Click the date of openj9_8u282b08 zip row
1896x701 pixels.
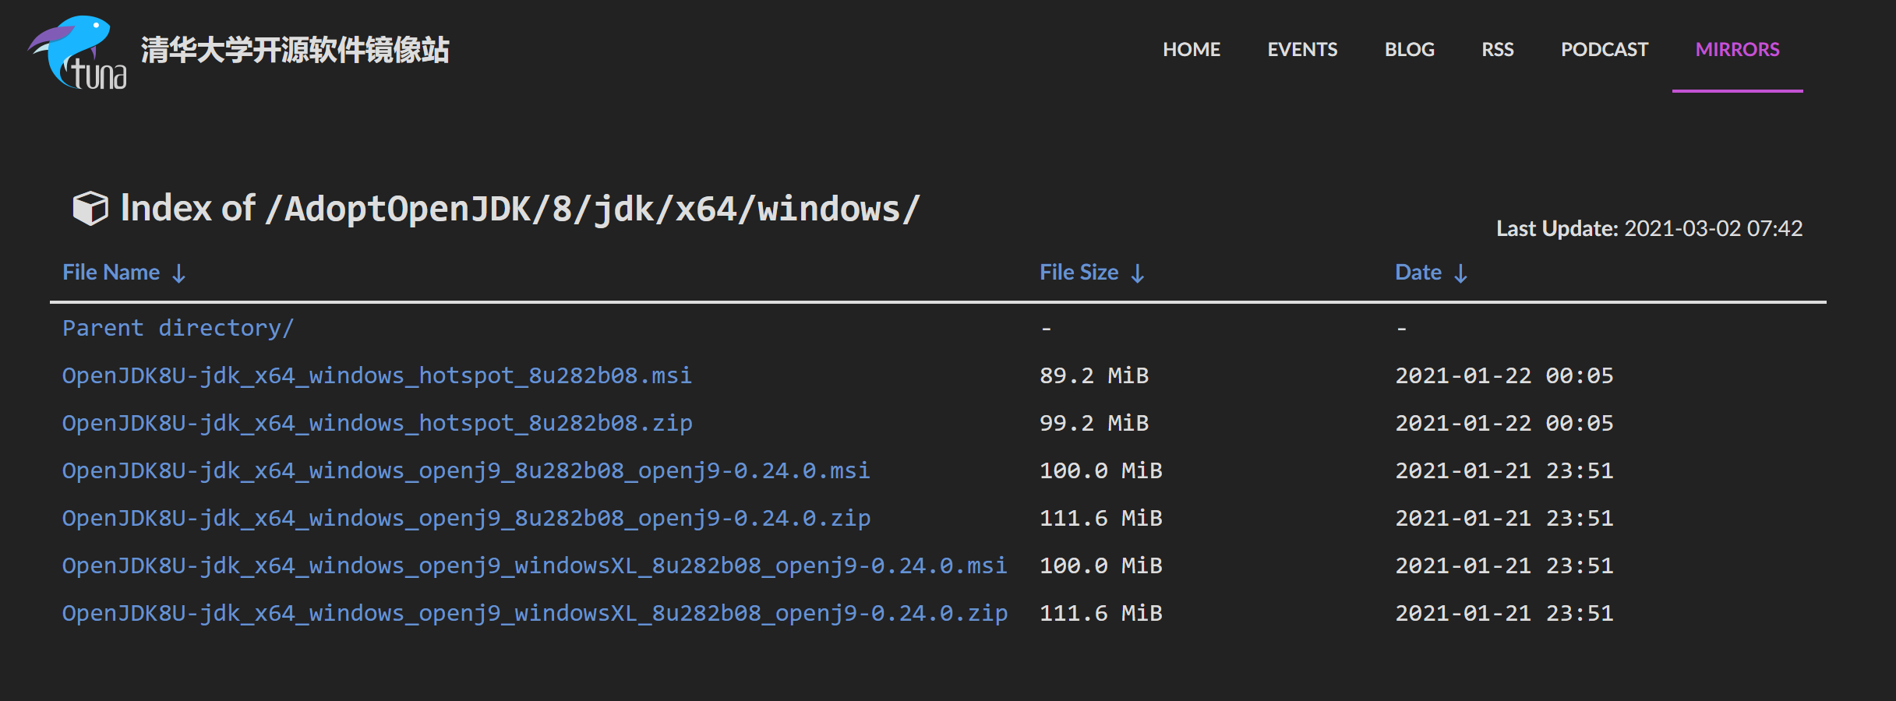(x=1504, y=518)
